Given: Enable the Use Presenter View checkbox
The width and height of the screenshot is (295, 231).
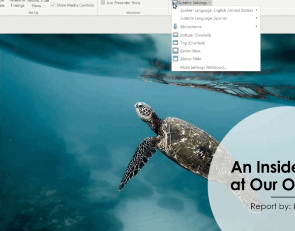Looking at the screenshot, I should click(x=103, y=2).
